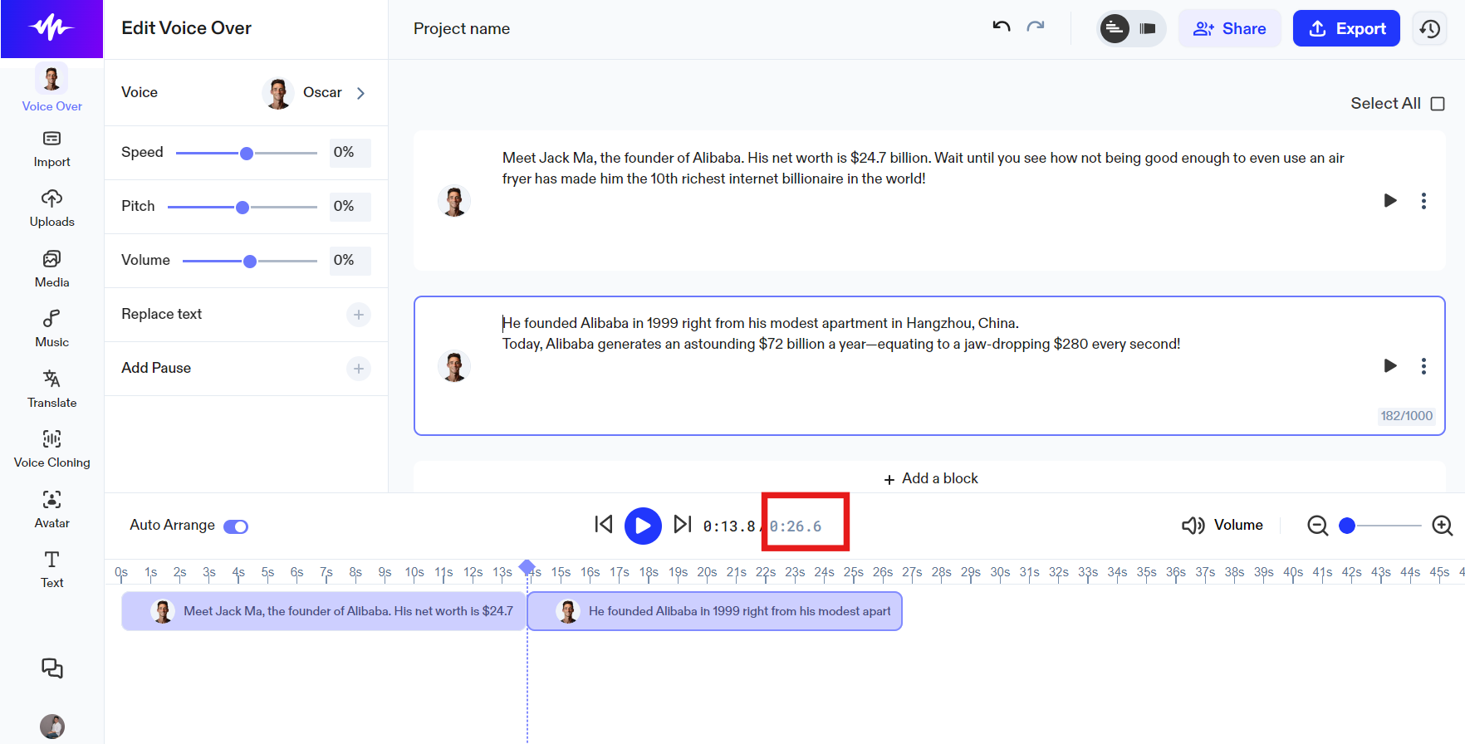Play the Jack Ma intro block
The image size is (1465, 744).
click(1389, 201)
